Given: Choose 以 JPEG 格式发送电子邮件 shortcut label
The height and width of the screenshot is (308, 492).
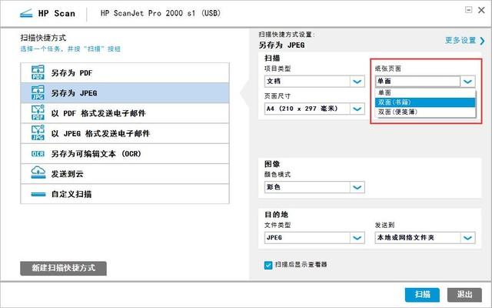Looking at the screenshot, I should point(101,133).
